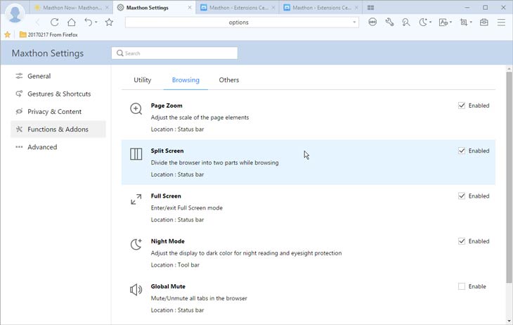Click the settings page vertical scrollbar
The width and height of the screenshot is (513, 325).
coord(509,177)
